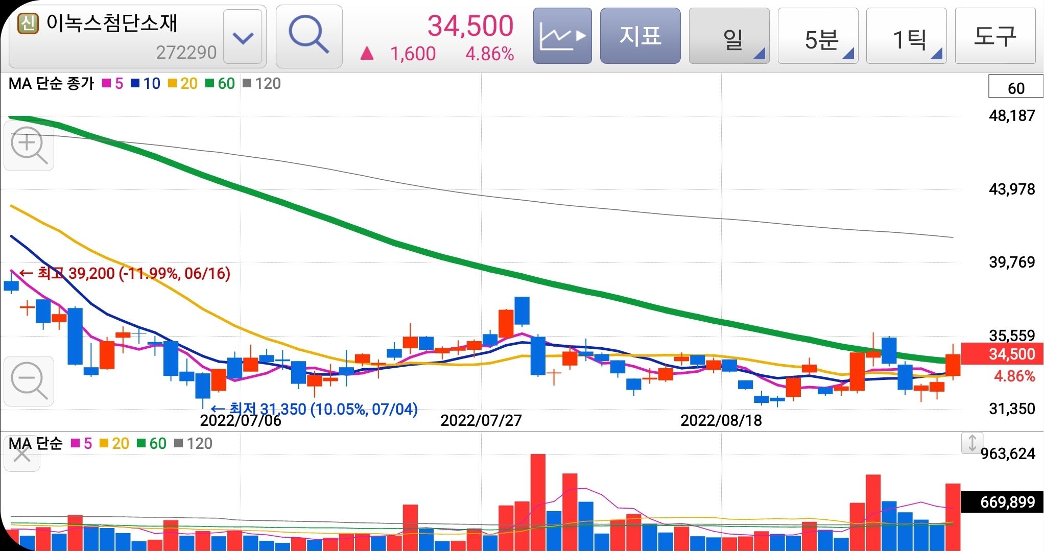
Task: Zoom out the chart with minus magnifier
Action: click(x=29, y=381)
